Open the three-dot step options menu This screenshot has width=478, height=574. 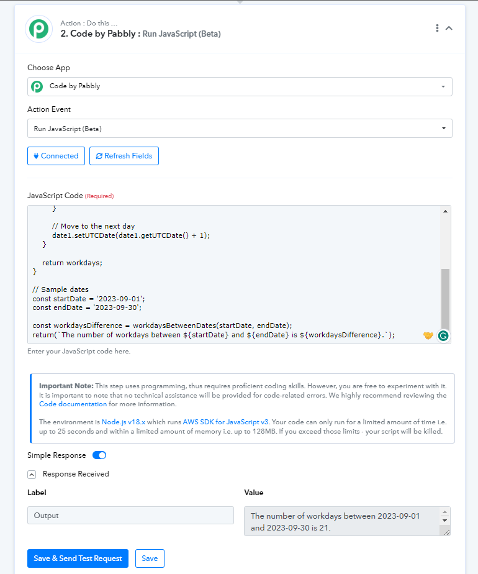(x=437, y=28)
